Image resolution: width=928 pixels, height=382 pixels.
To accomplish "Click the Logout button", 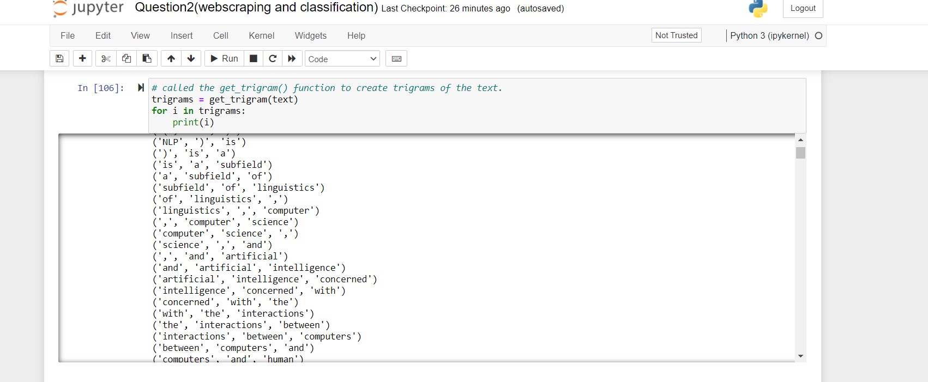I will tap(803, 8).
